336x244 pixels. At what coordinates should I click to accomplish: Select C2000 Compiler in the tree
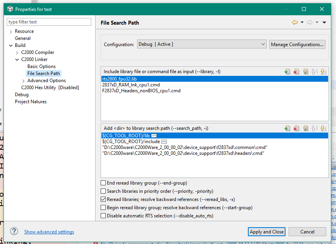pyautogui.click(x=38, y=52)
